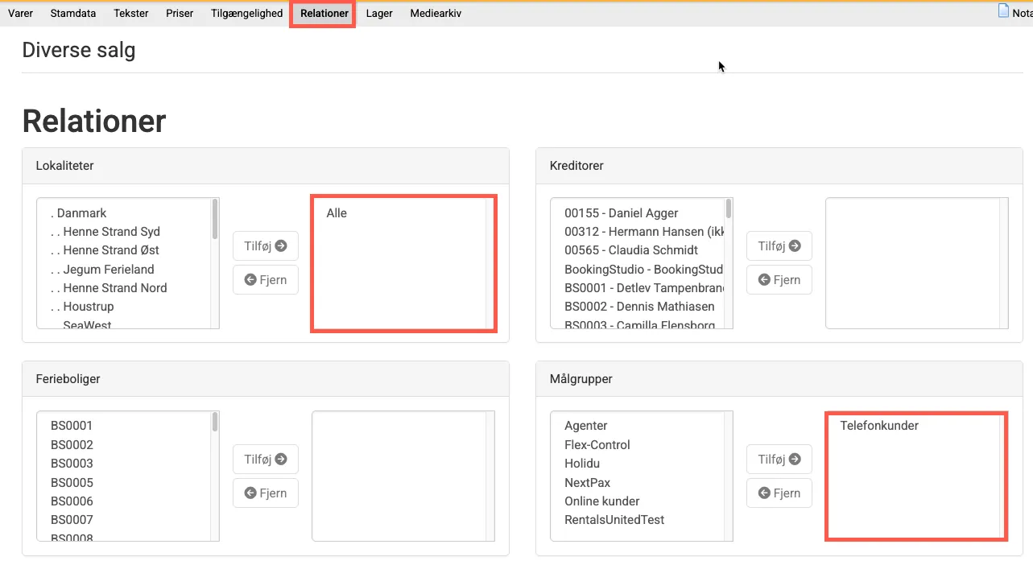Select Online kunder target group
The image size is (1033, 565).
603,501
